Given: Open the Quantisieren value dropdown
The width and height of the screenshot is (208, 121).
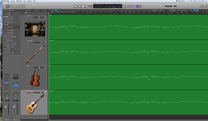Looking at the screenshot, I should [15, 16].
